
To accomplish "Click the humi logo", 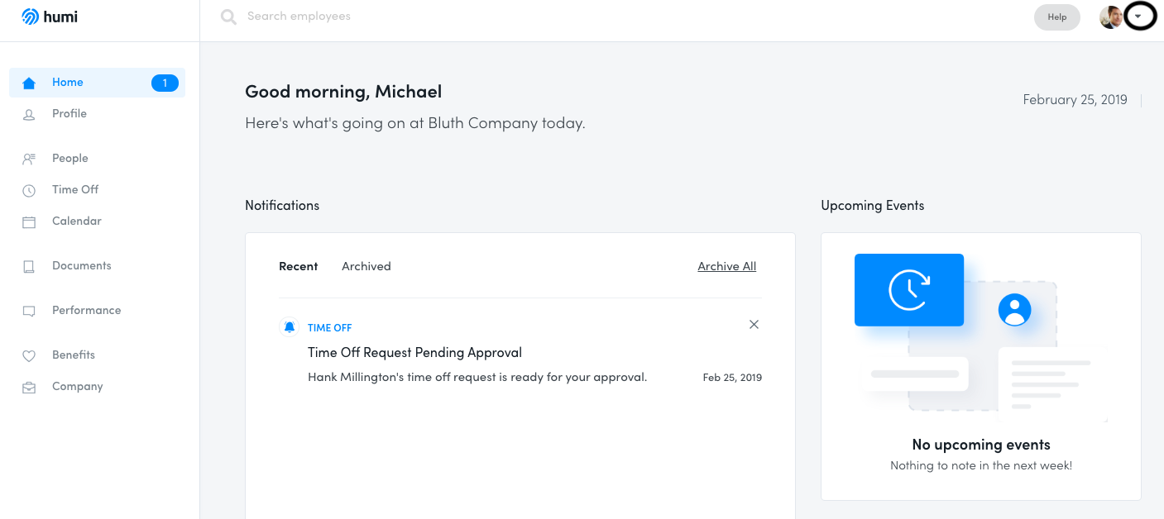I will pyautogui.click(x=50, y=17).
